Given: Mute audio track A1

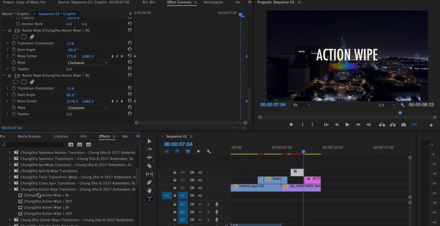Looking at the screenshot, I should pyautogui.click(x=200, y=205).
